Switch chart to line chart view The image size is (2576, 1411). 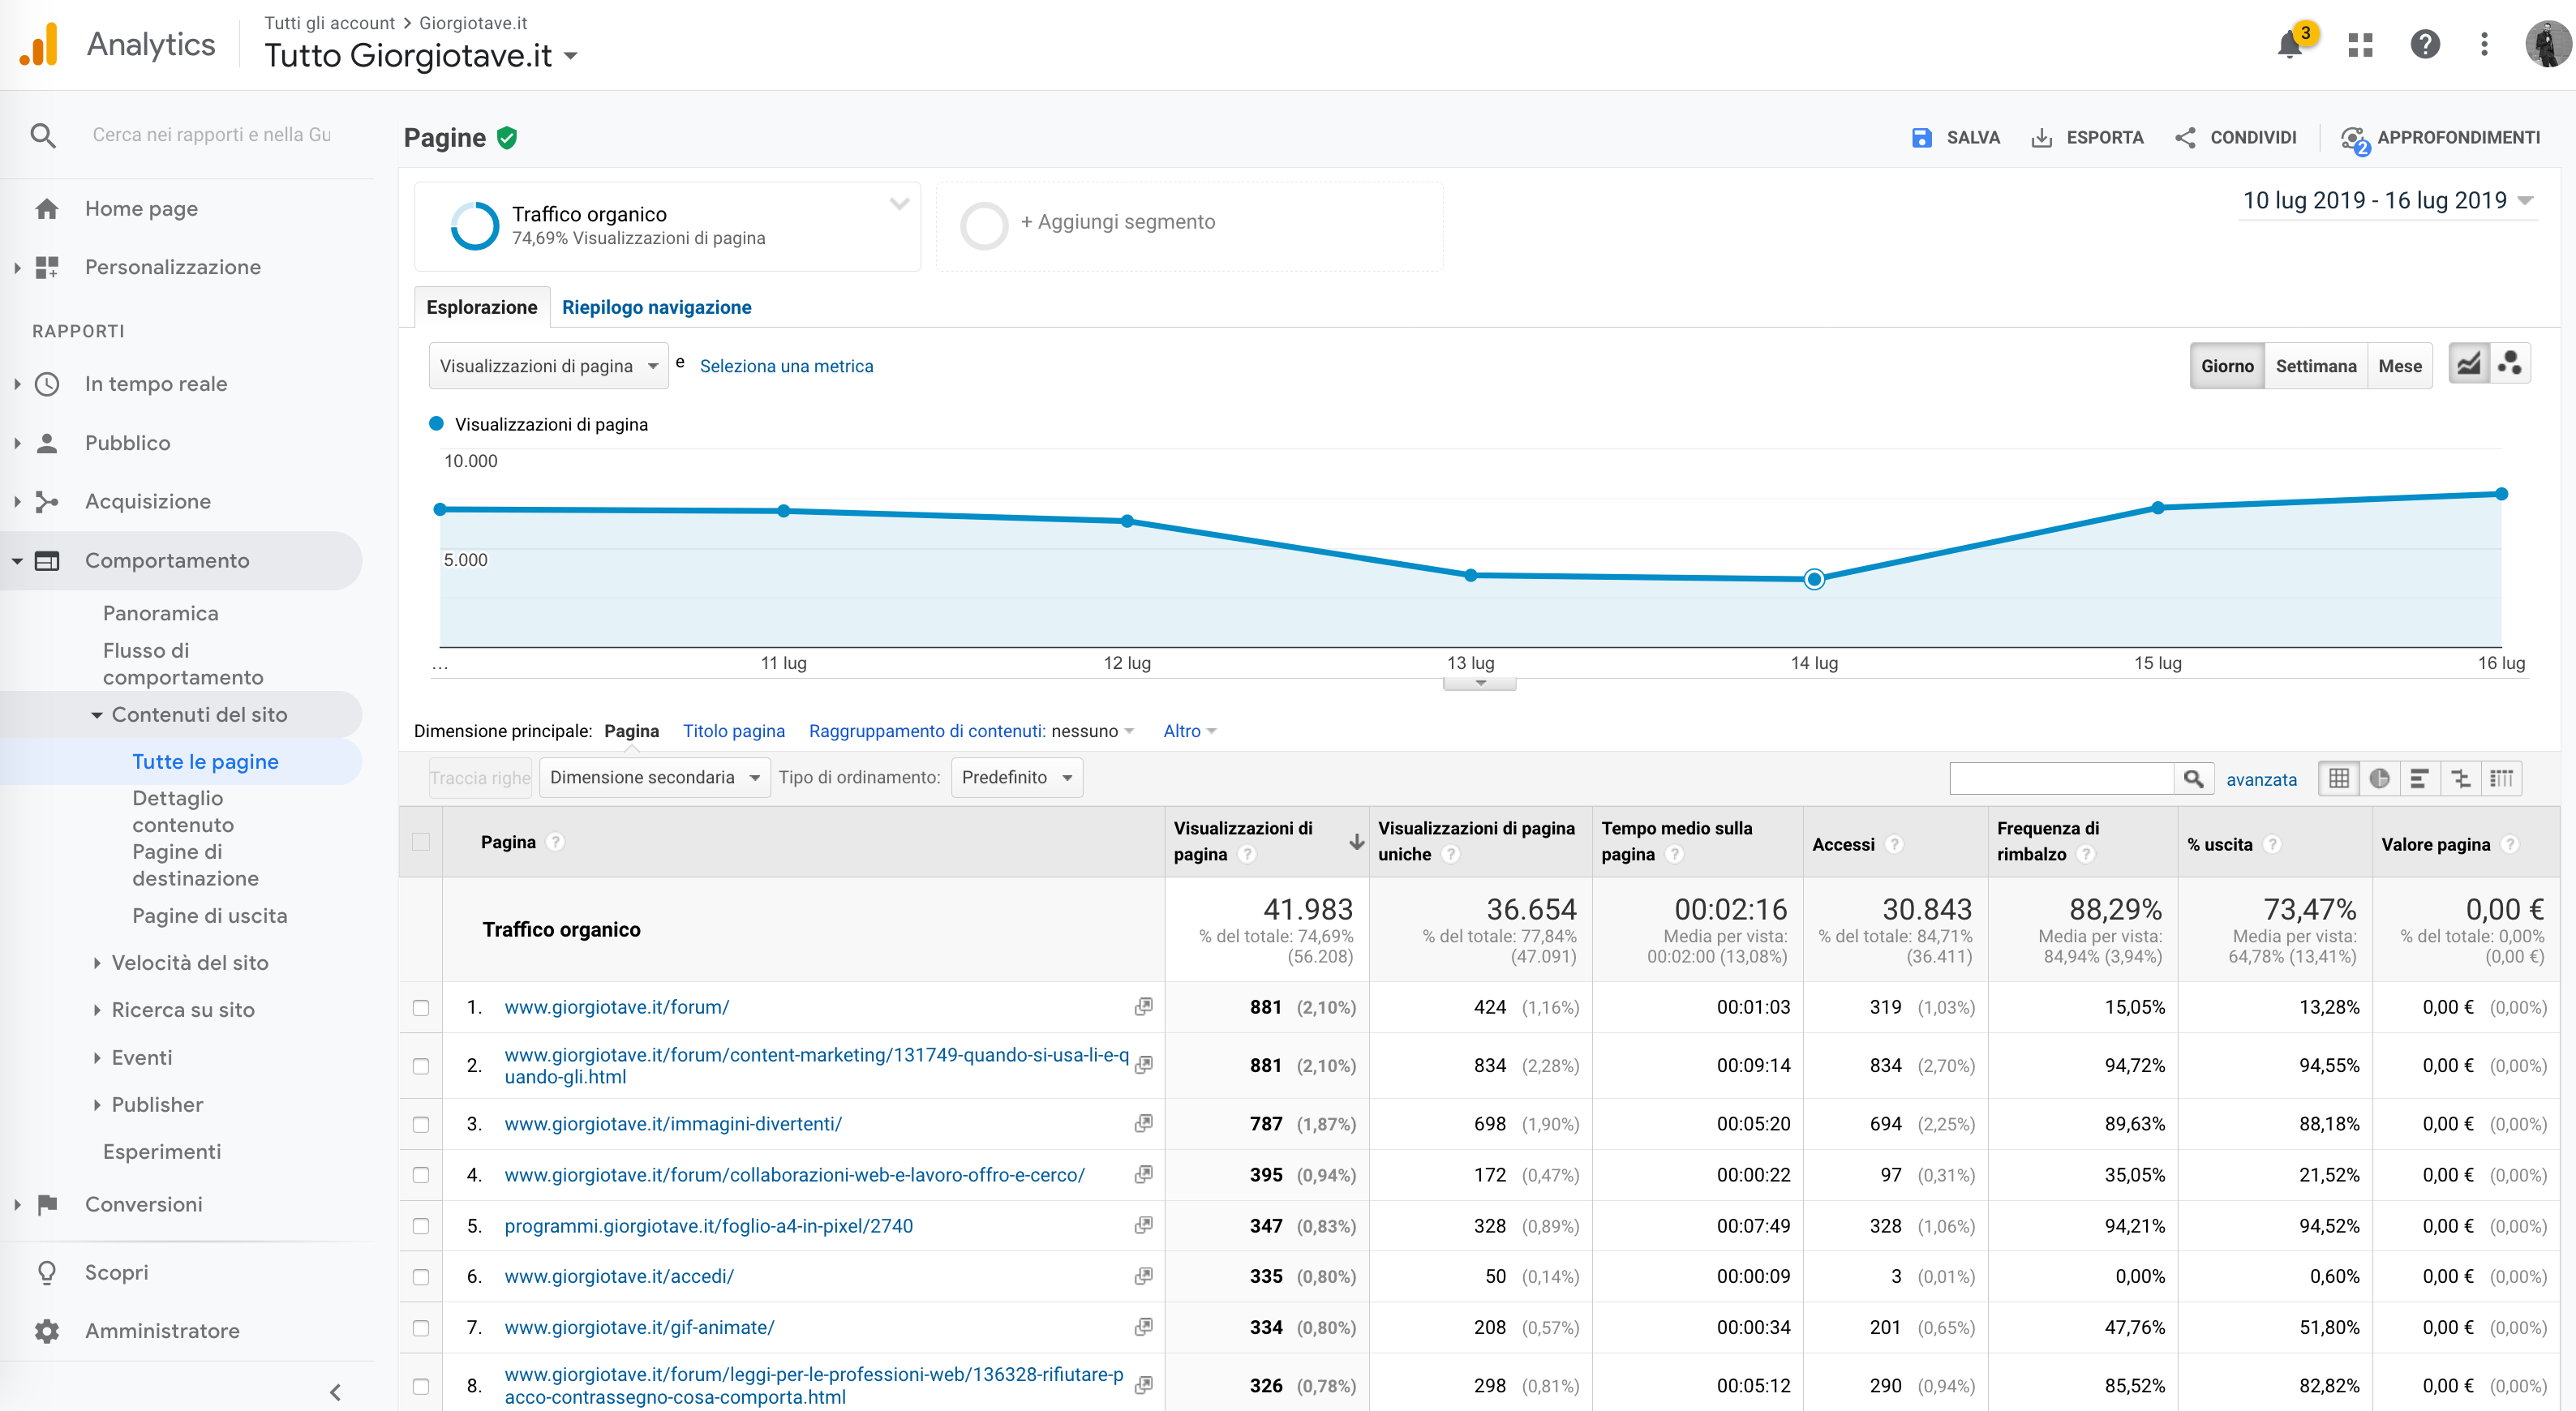click(x=2469, y=364)
